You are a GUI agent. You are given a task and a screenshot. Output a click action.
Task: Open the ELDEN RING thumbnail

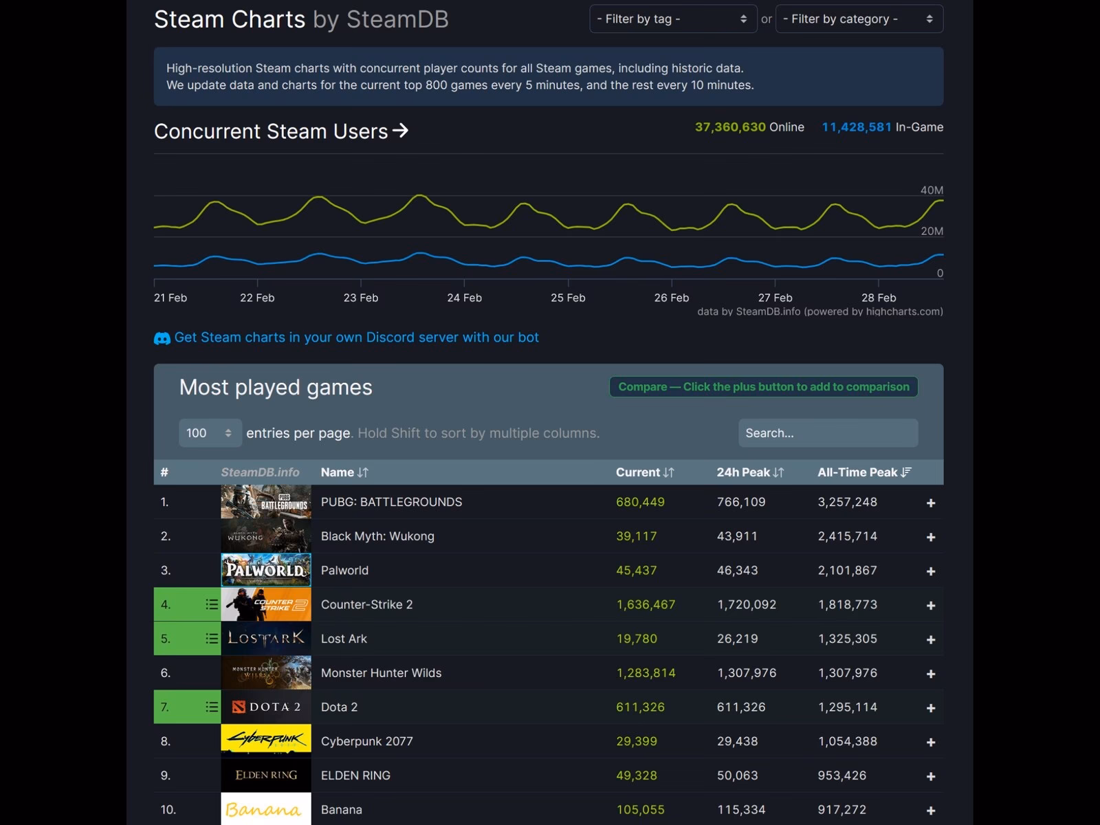[266, 775]
